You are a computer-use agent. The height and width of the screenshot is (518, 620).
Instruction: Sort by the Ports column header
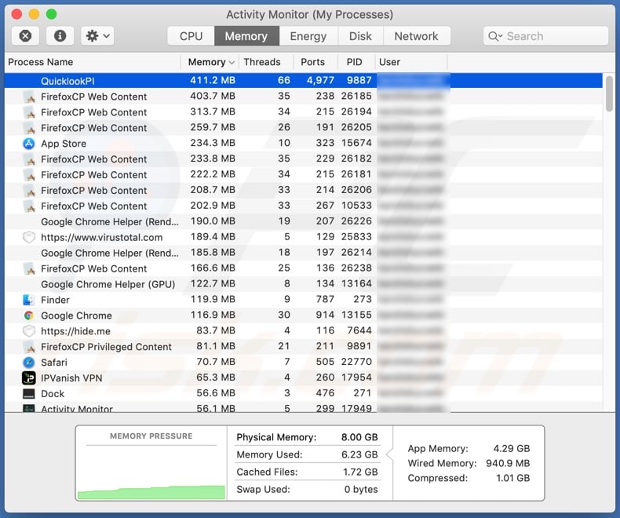pyautogui.click(x=313, y=62)
